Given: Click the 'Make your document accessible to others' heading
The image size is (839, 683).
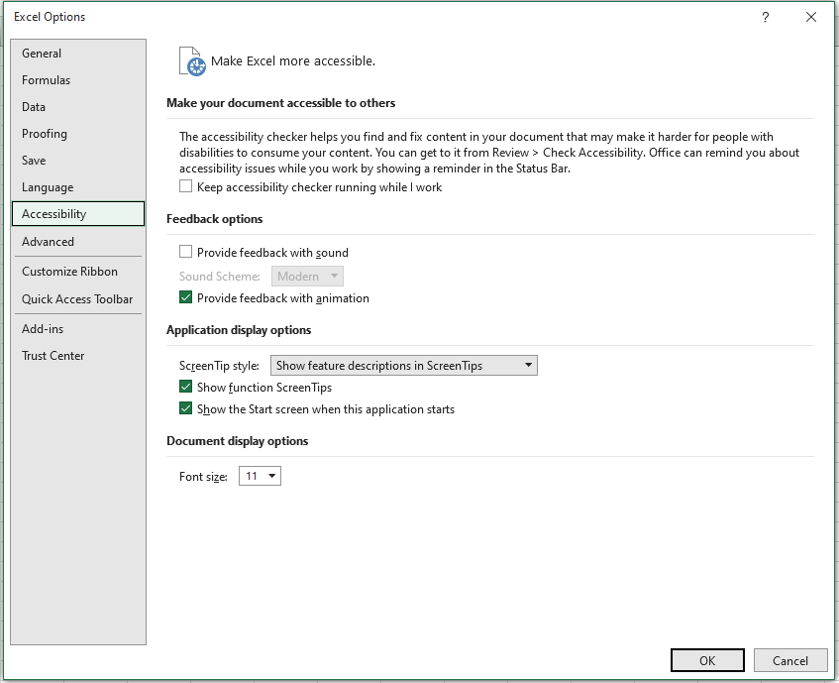Looking at the screenshot, I should 281,103.
